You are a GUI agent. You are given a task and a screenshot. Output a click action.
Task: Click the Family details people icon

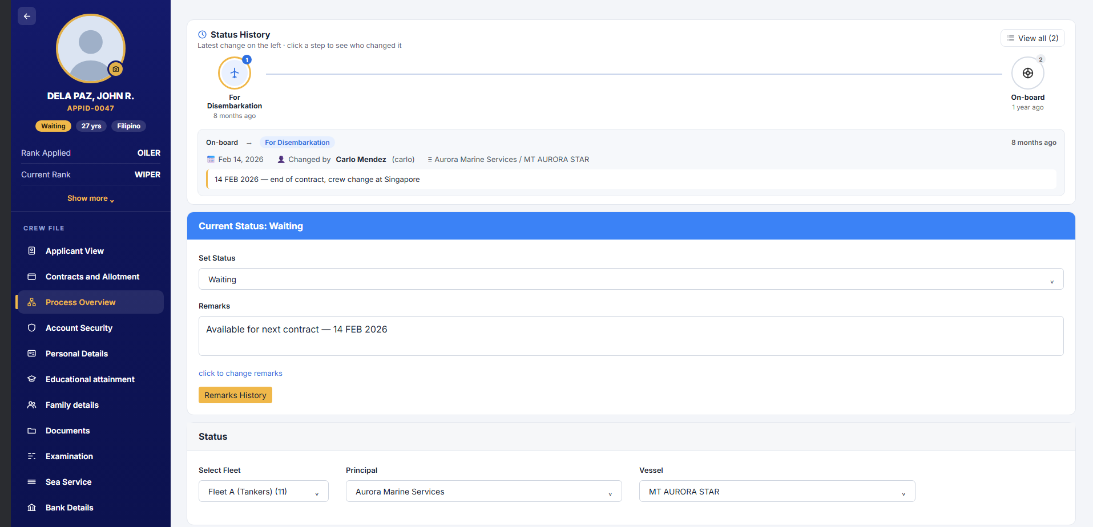click(32, 405)
